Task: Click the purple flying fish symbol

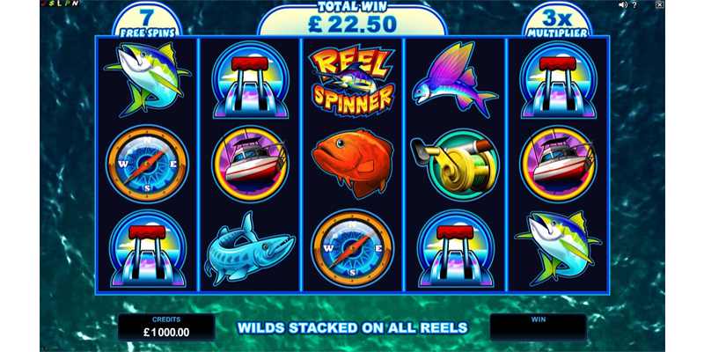Action: coord(454,79)
